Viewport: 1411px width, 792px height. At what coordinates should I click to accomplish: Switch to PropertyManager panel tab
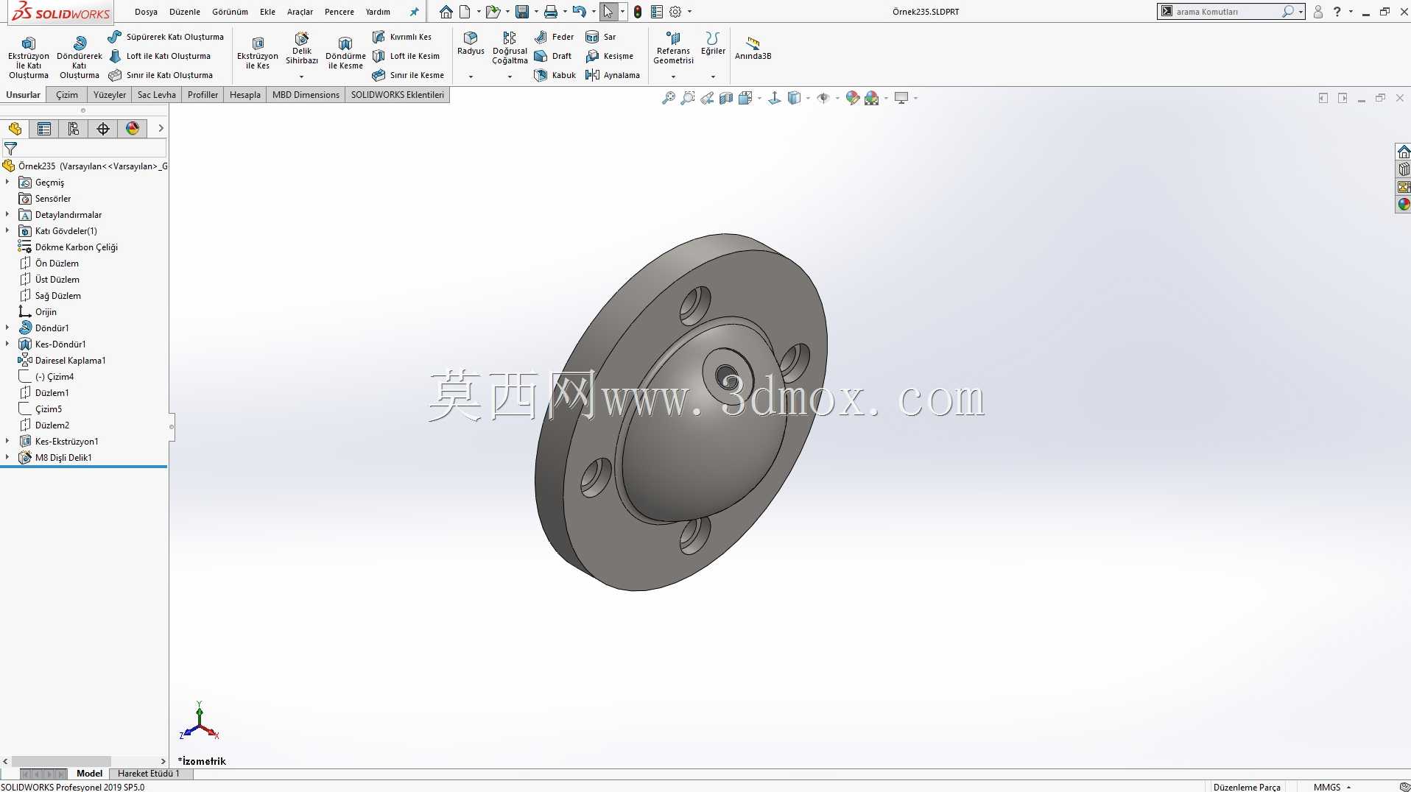[44, 129]
